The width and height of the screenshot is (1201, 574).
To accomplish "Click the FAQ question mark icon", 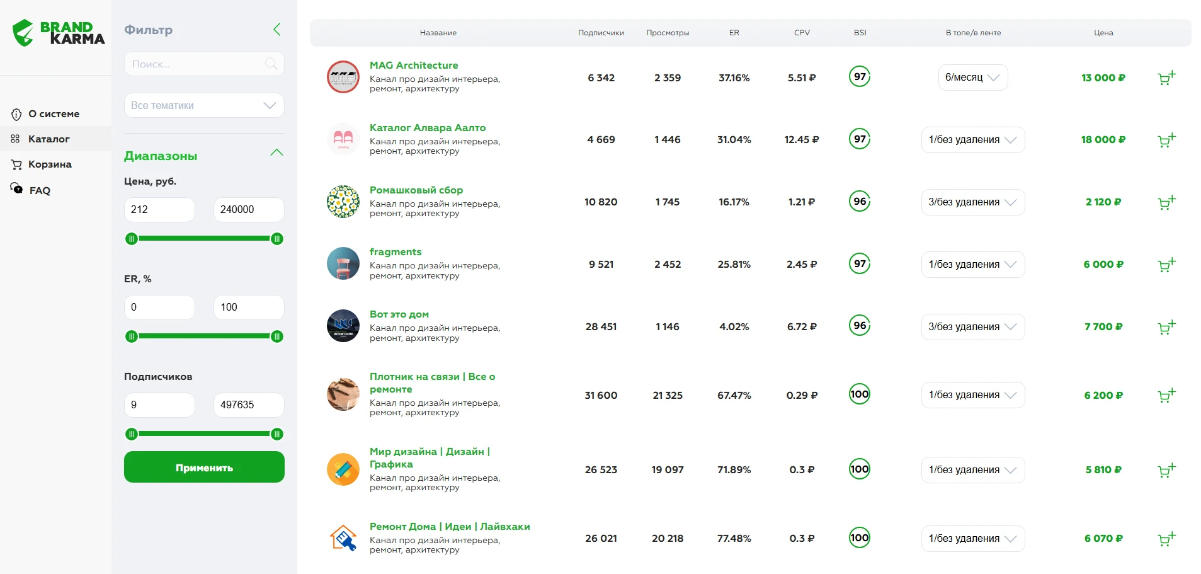I will coord(16,189).
